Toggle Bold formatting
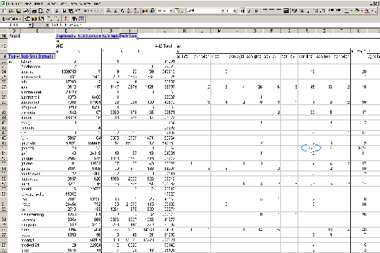The image size is (380, 253). pyautogui.click(x=242, y=11)
